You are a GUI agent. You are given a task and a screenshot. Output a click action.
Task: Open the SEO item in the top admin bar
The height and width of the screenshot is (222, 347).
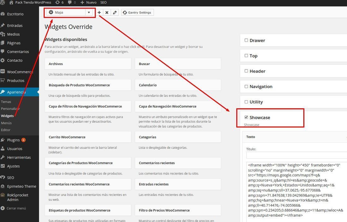[103, 3]
